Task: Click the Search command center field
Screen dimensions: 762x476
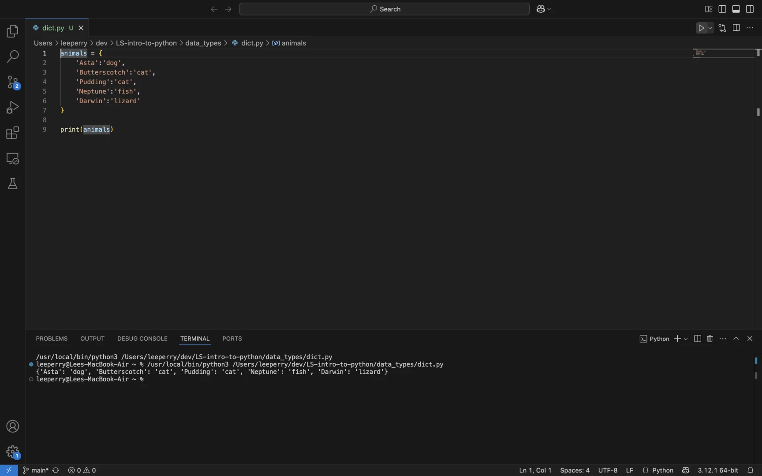Action: tap(384, 9)
